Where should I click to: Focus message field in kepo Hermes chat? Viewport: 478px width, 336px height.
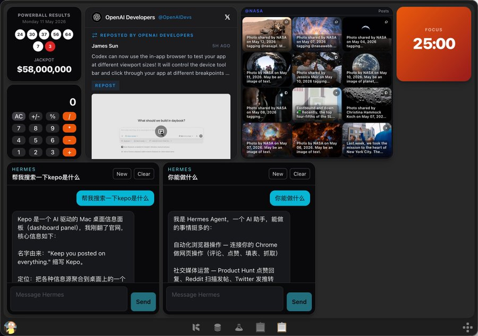[69, 298]
